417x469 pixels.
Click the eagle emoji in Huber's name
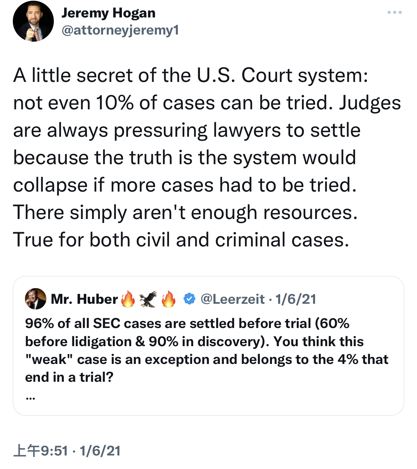pyautogui.click(x=148, y=299)
